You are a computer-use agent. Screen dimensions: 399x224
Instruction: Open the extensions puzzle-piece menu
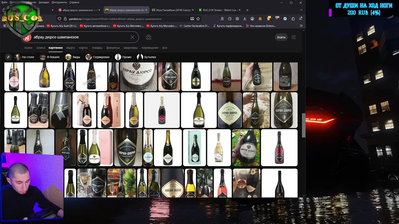pyautogui.click(x=293, y=19)
